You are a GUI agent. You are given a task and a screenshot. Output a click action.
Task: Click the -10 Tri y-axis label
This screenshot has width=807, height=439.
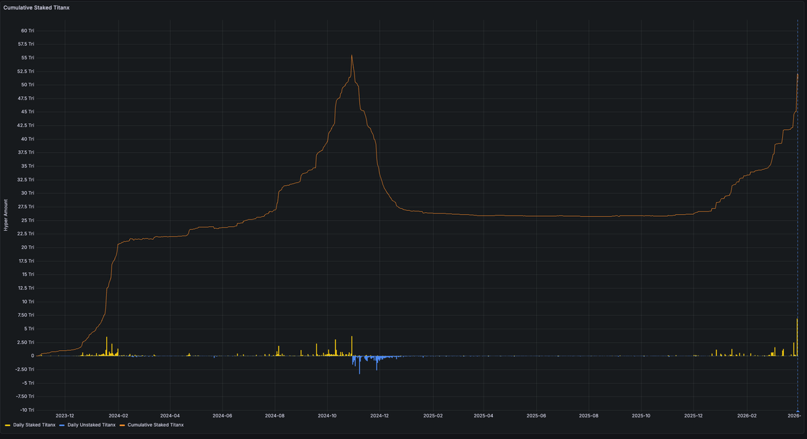click(27, 409)
